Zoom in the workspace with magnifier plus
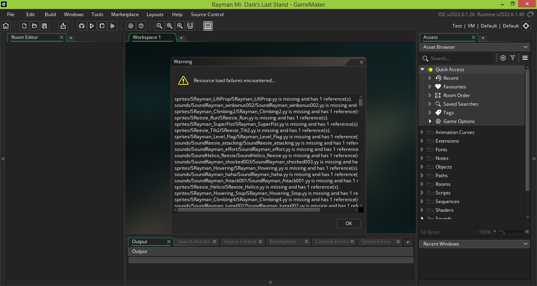This screenshot has height=286, width=537. [x=180, y=26]
